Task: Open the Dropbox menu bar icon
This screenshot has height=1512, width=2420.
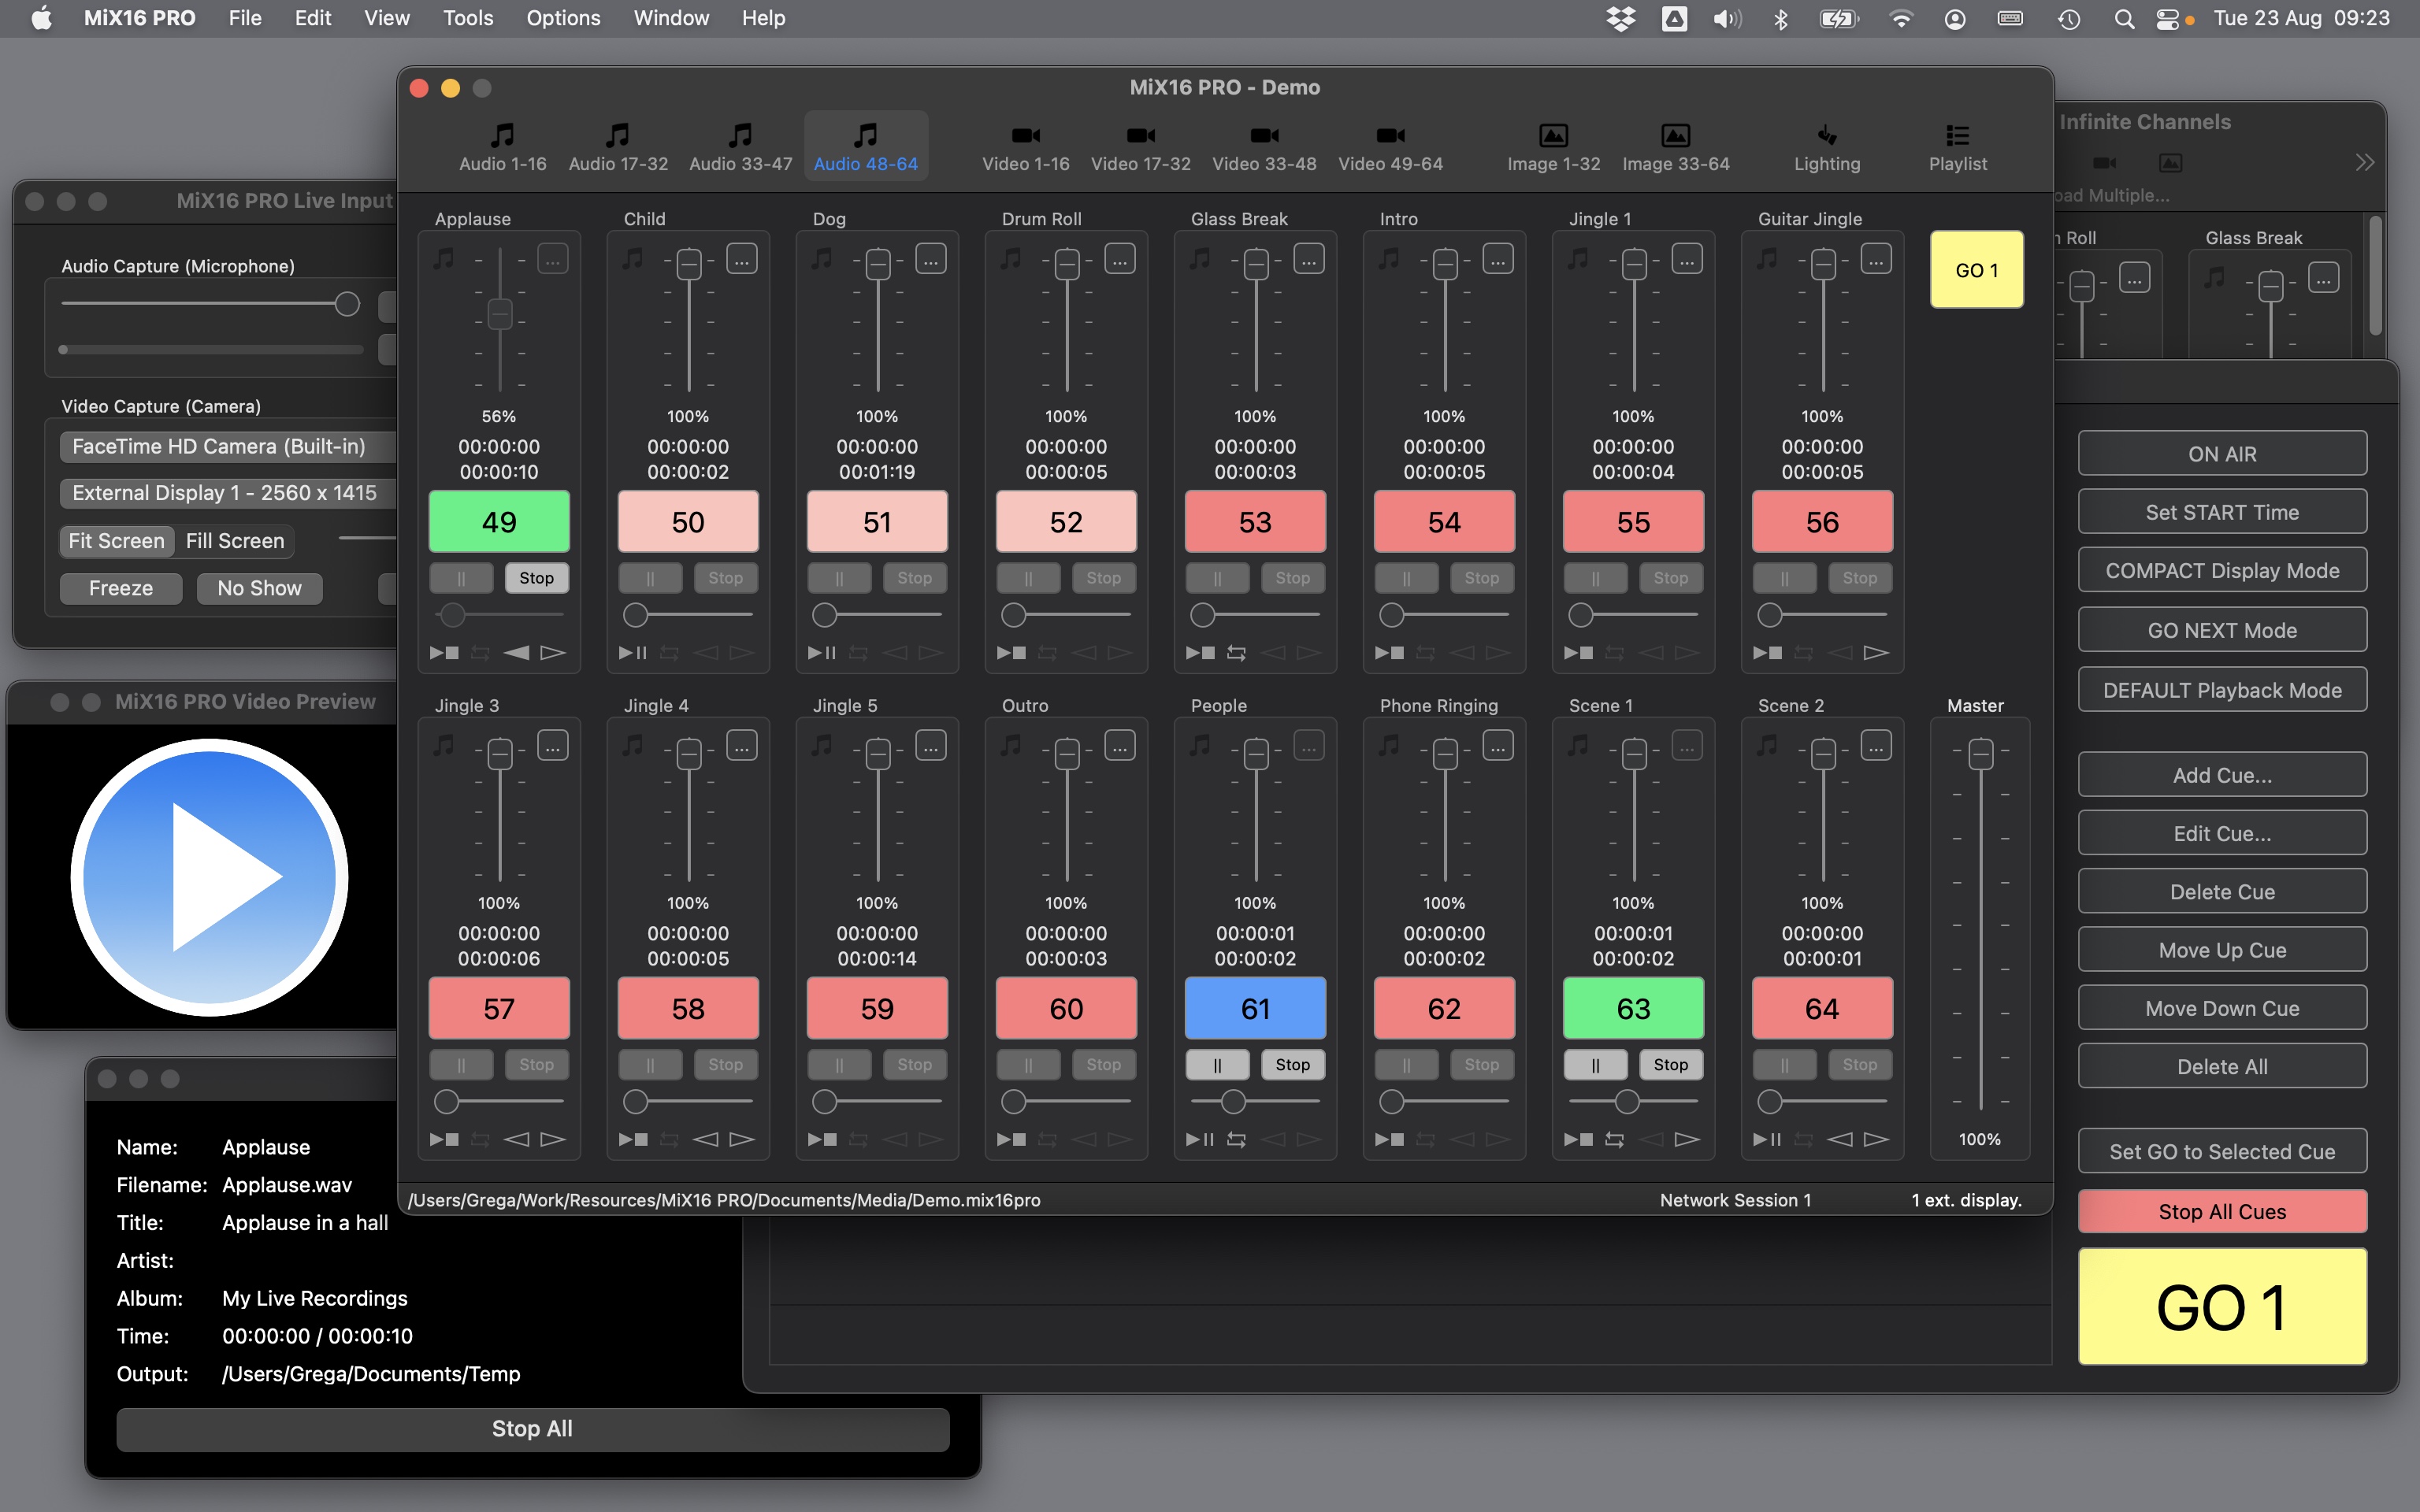Action: coord(1620,19)
